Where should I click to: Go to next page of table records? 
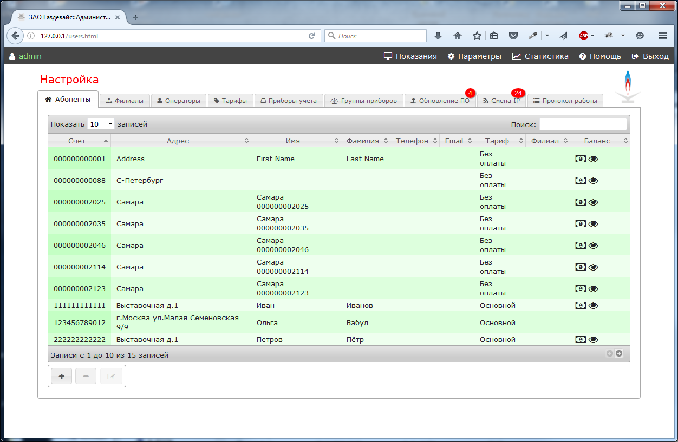tap(619, 354)
